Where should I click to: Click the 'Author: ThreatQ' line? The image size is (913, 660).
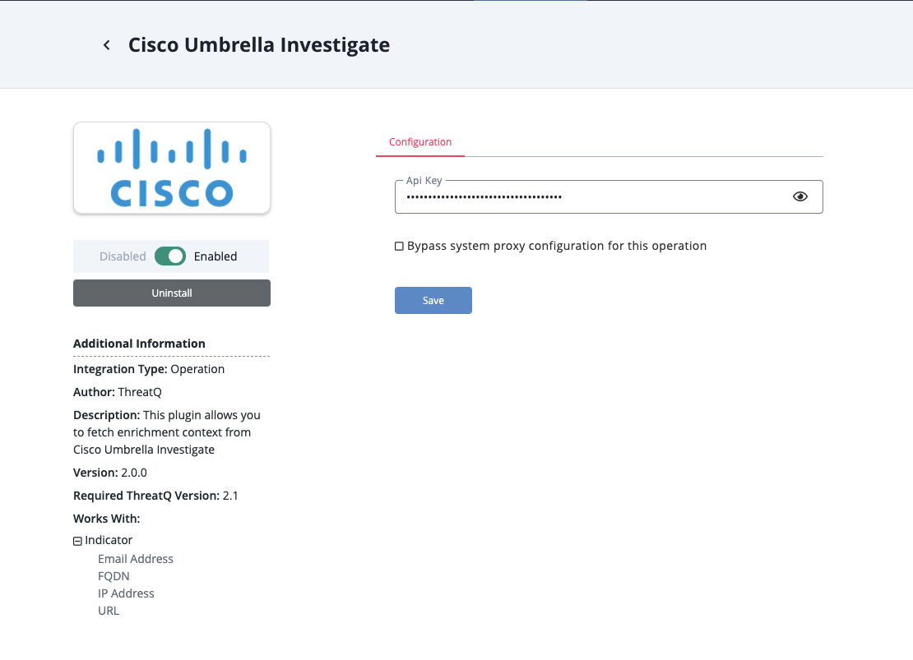[118, 392]
